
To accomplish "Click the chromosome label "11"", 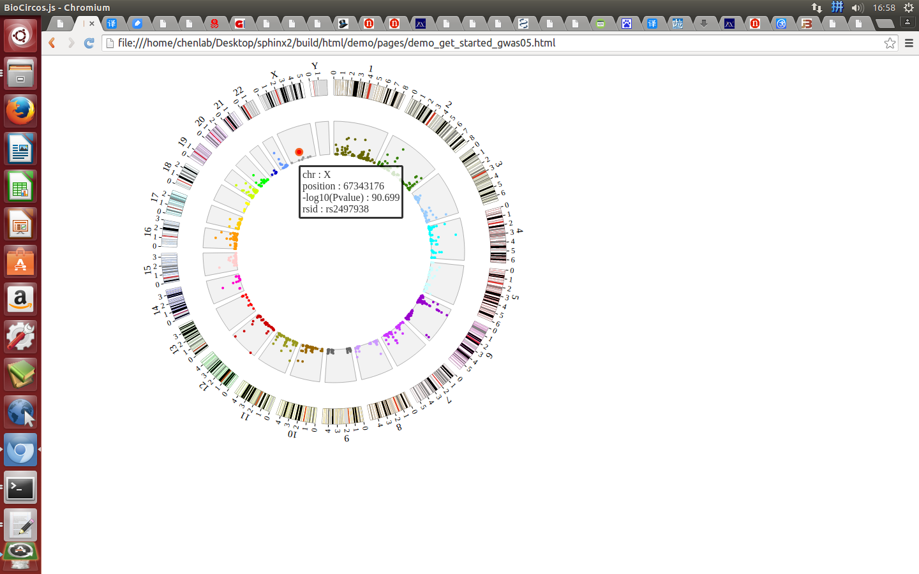I will pyautogui.click(x=245, y=416).
